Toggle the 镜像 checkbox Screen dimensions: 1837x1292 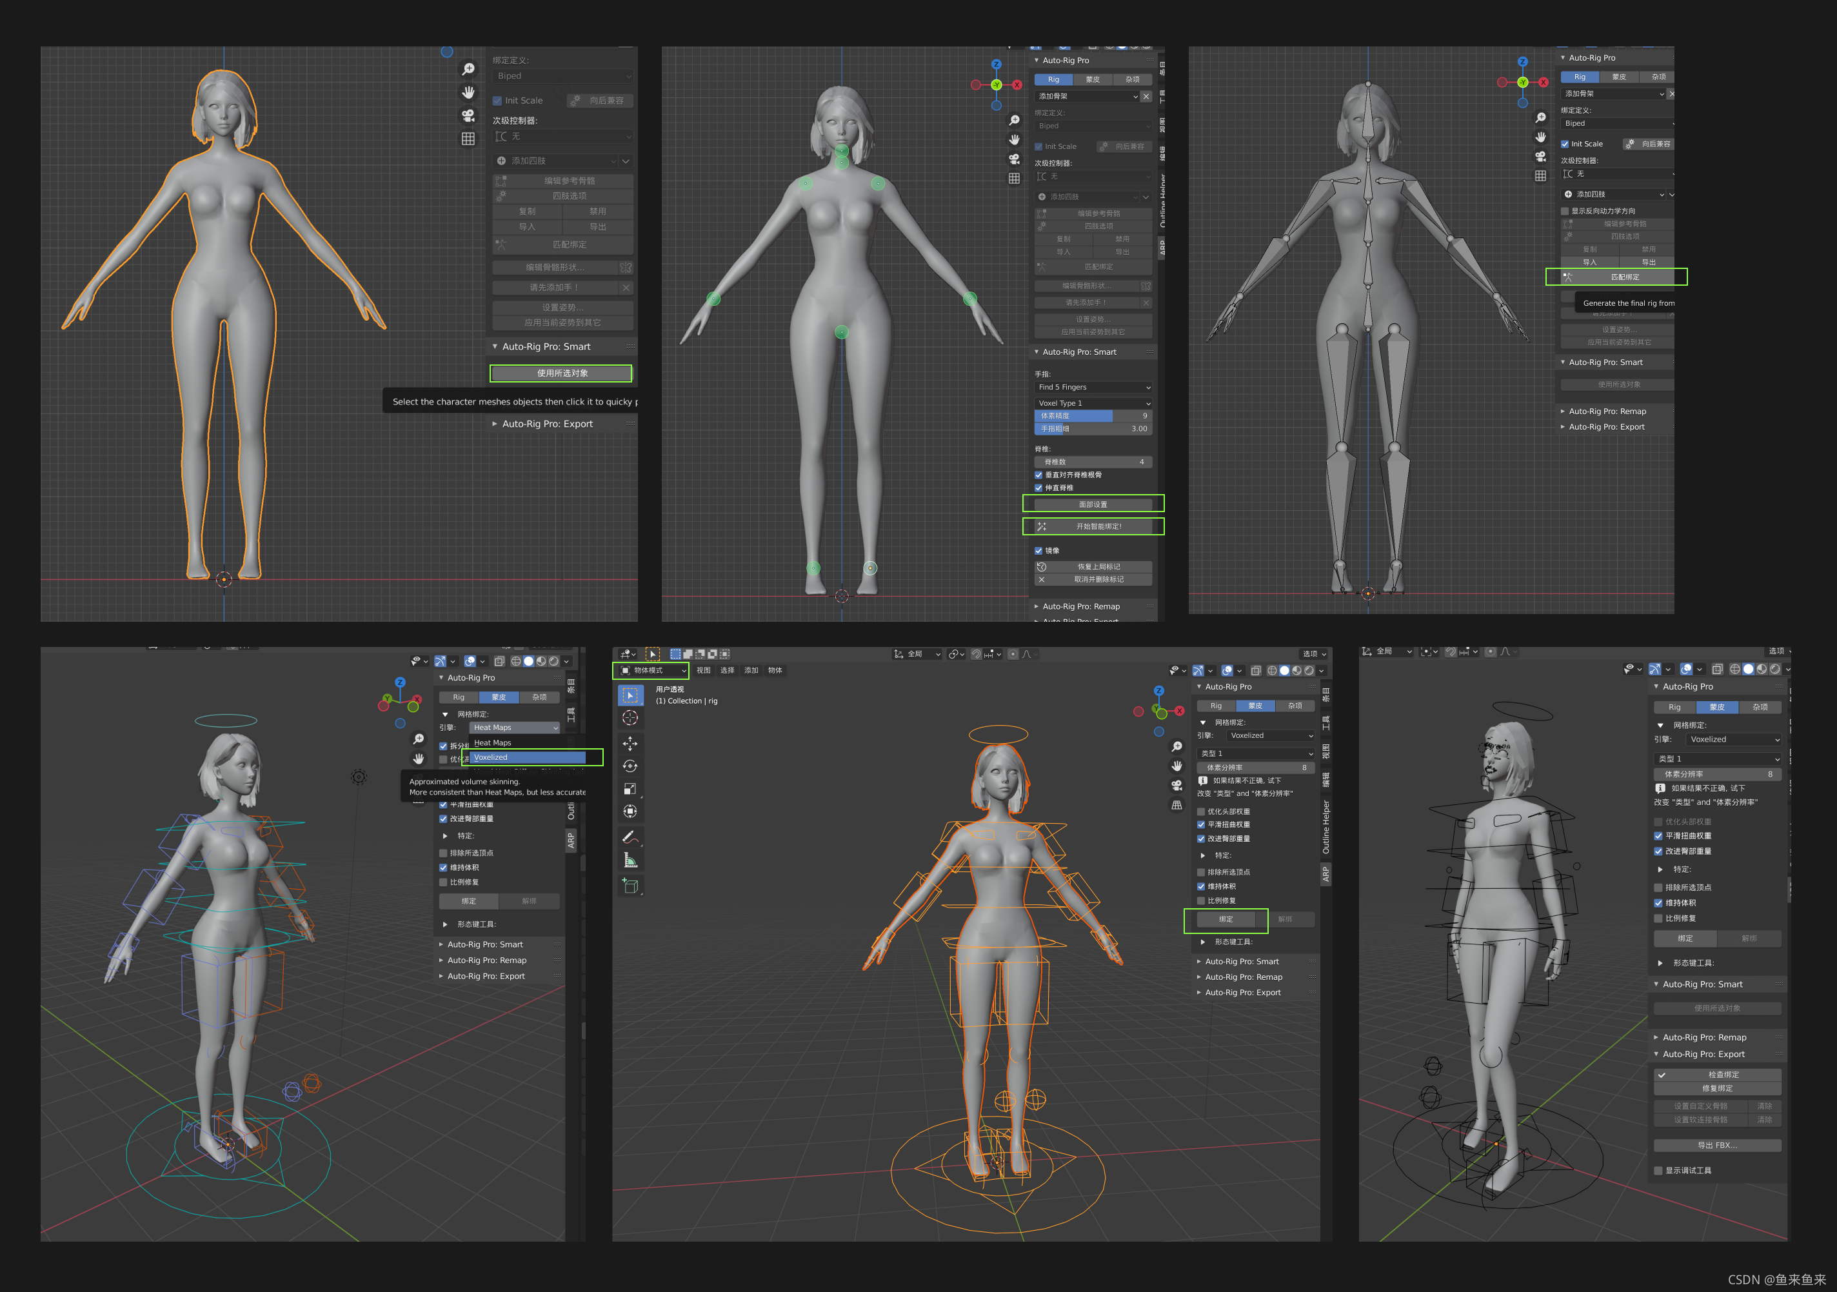pos(1038,550)
